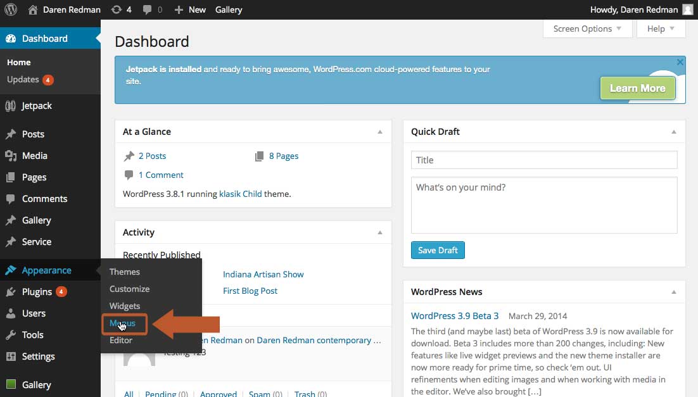Click the bubble icon next to 1 Comment
Viewport: 698px width, 397px height.
click(x=129, y=175)
